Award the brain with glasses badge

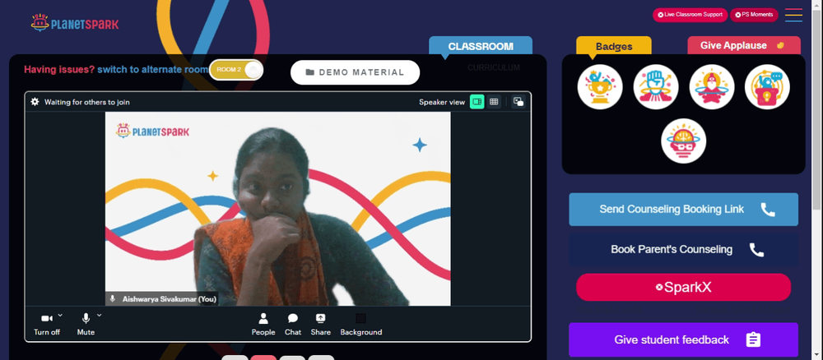(683, 141)
